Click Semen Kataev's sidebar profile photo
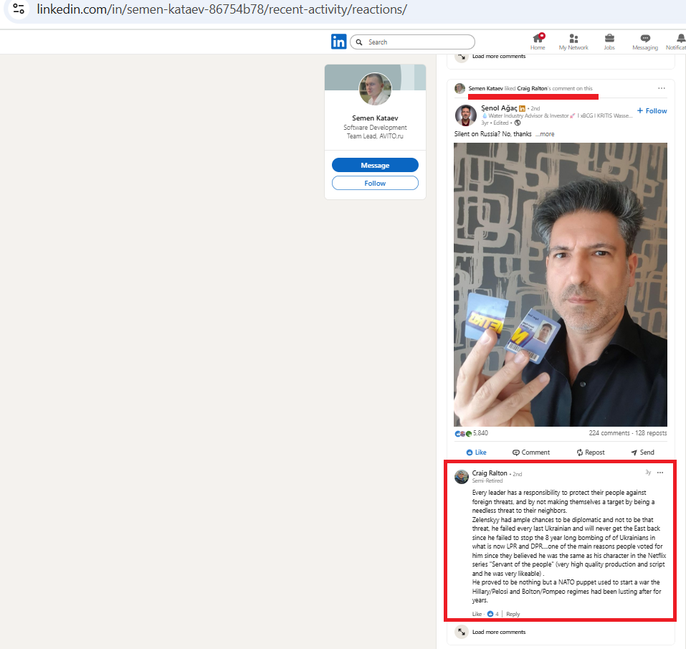The height and width of the screenshot is (649, 686). pyautogui.click(x=375, y=89)
